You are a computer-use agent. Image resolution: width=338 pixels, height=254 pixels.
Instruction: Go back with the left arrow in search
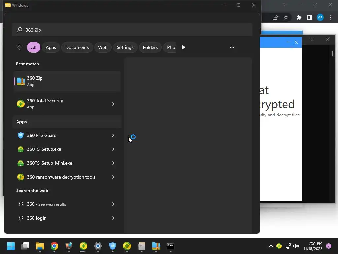pos(20,47)
